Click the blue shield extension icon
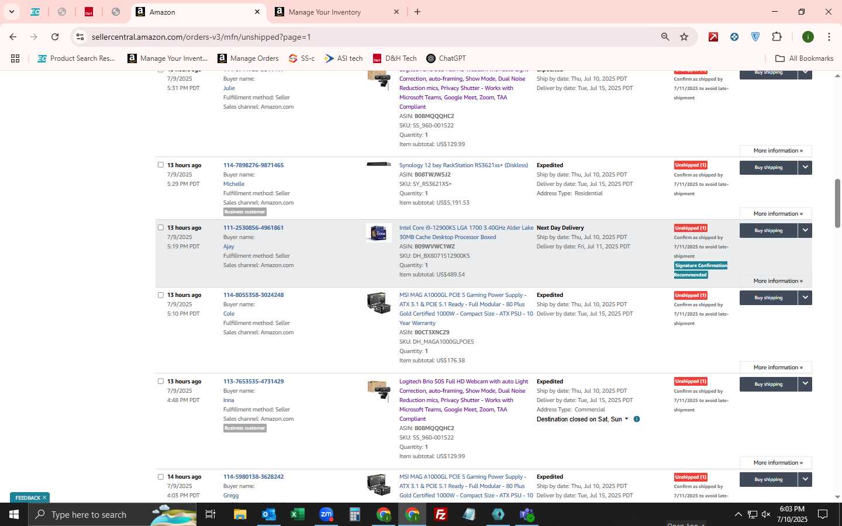 (755, 37)
